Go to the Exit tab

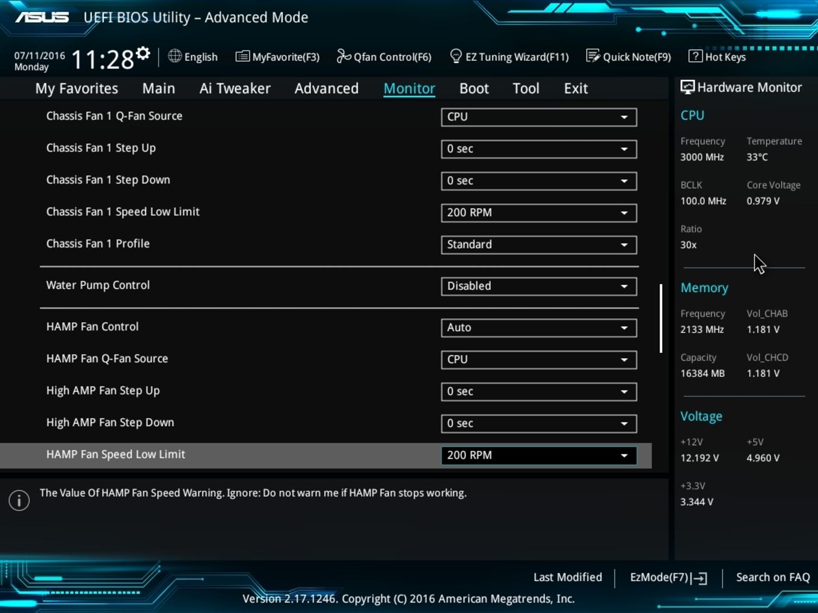point(576,88)
